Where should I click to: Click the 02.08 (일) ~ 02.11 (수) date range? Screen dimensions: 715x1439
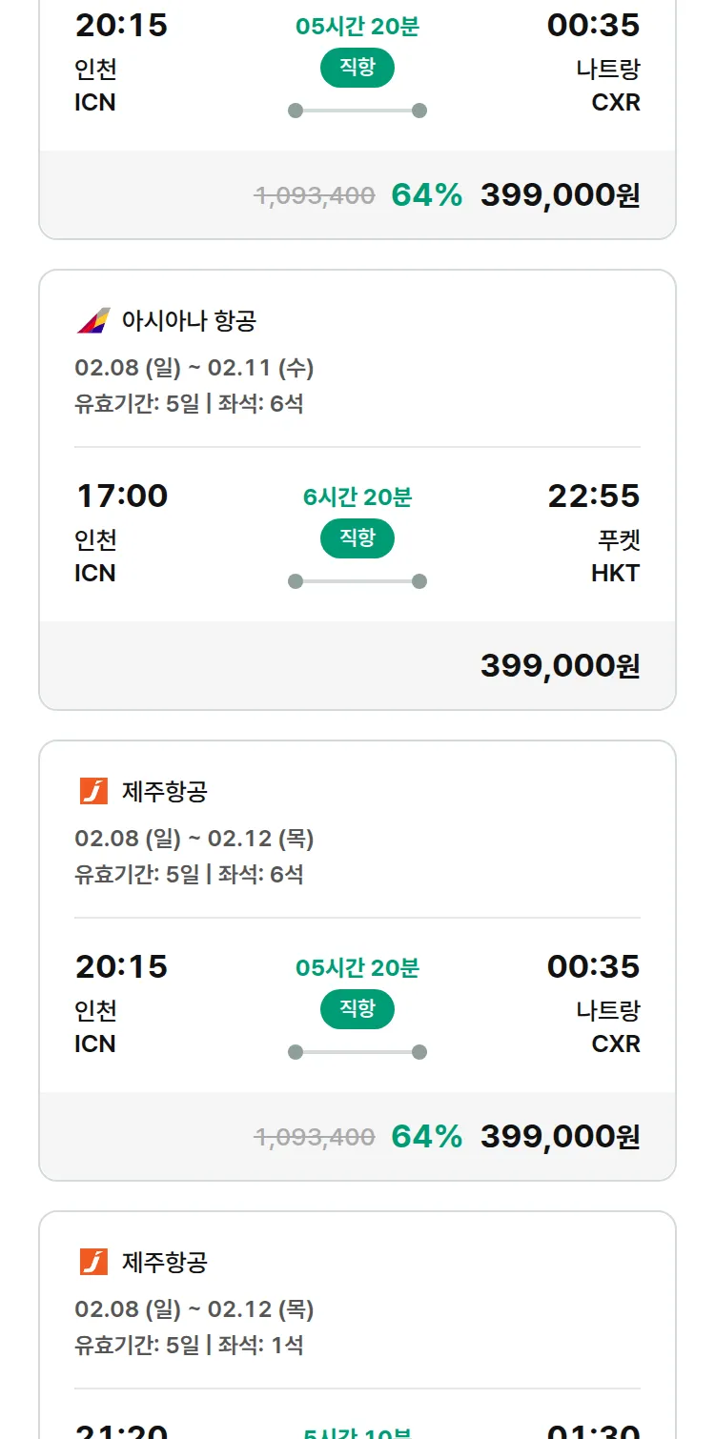194,368
